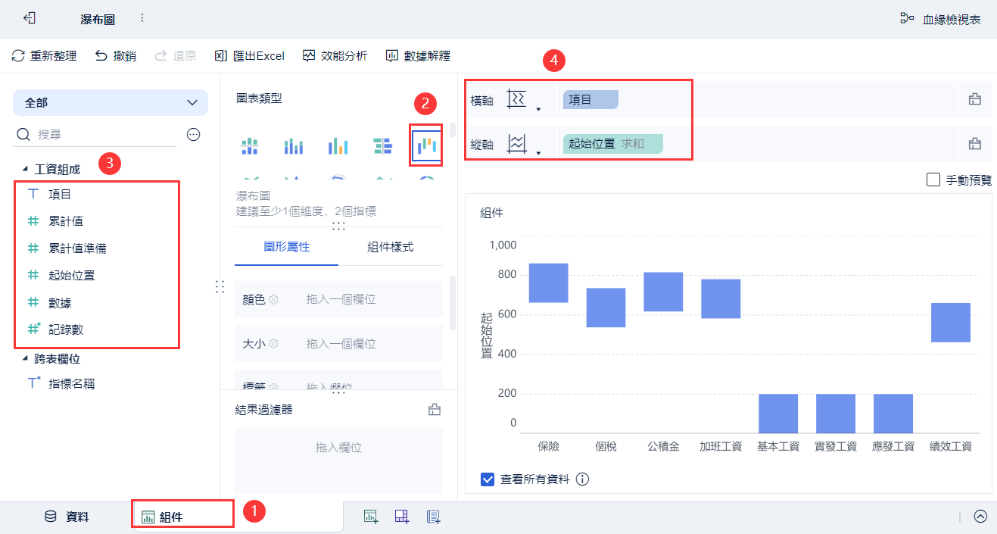
Task: Enable the 手動預覽 checkbox
Action: coord(933,180)
